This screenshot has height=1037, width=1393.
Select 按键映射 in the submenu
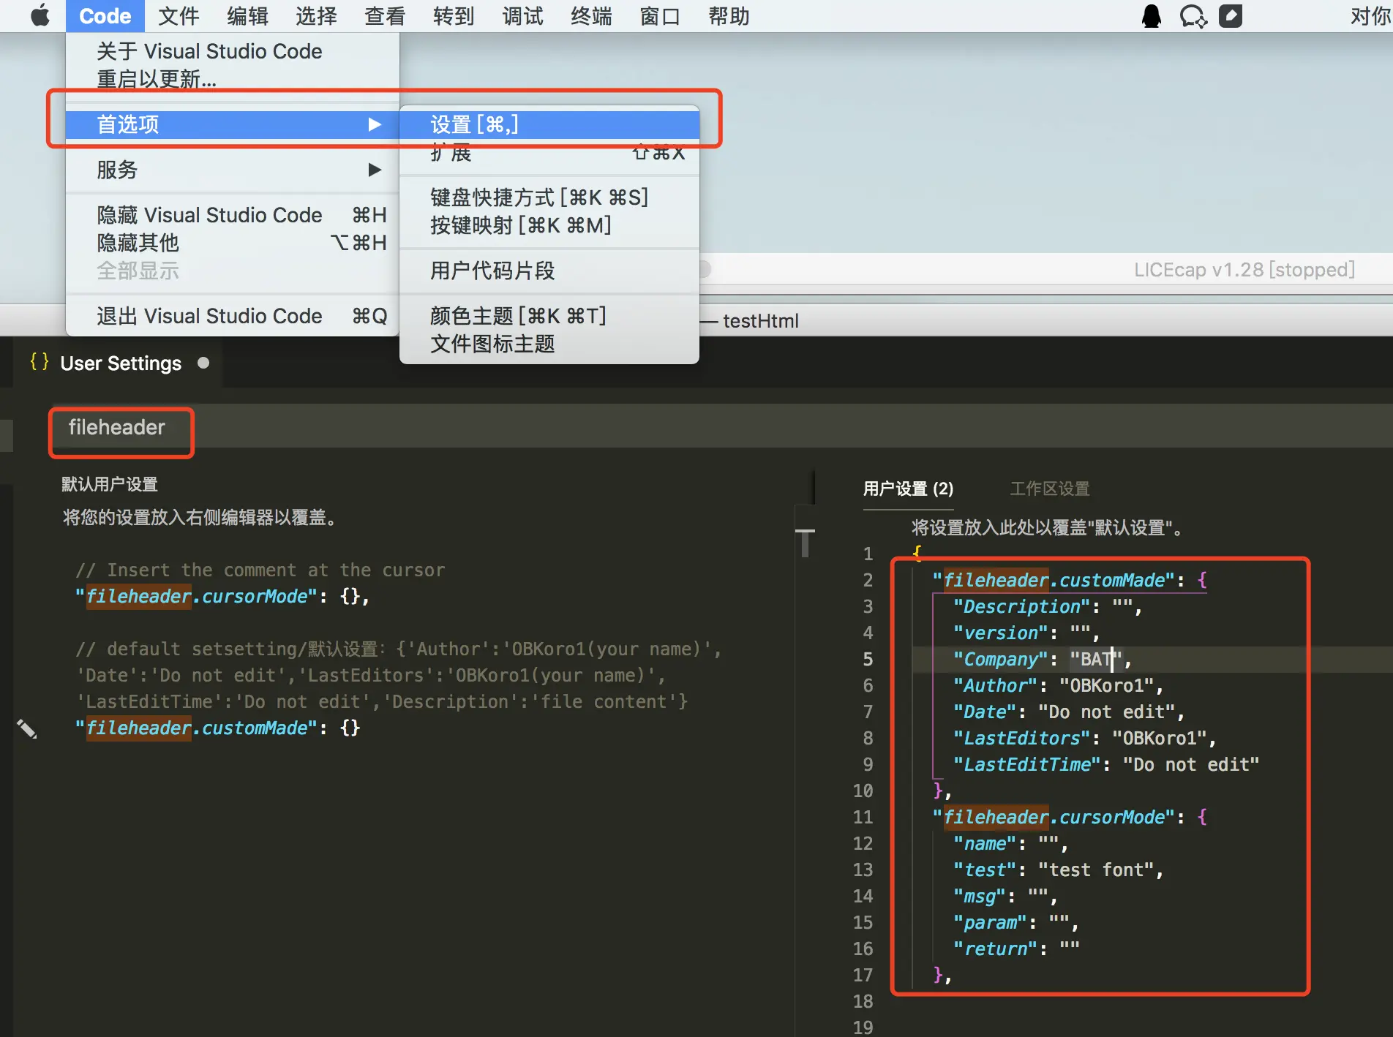[549, 225]
